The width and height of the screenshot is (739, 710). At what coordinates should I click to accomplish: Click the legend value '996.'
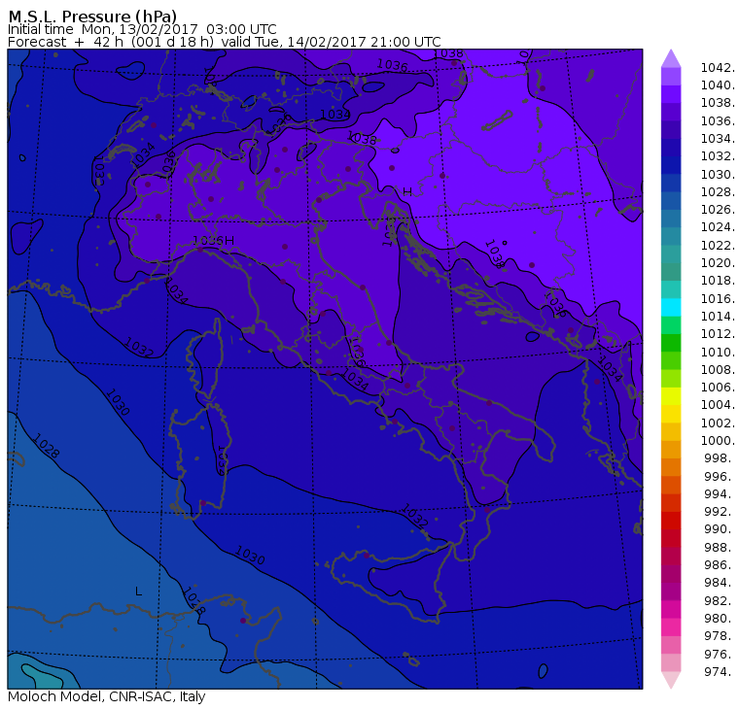tap(720, 476)
